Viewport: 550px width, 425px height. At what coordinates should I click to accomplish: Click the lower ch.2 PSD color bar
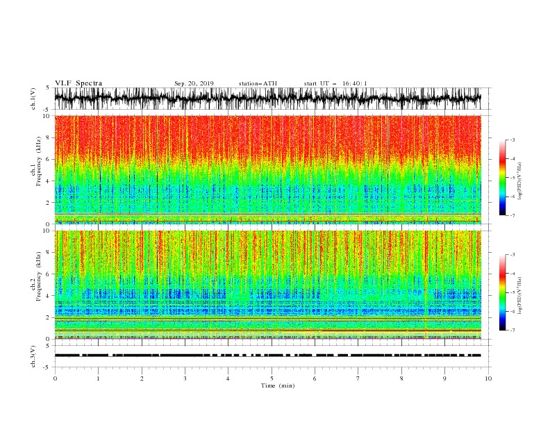pos(502,292)
